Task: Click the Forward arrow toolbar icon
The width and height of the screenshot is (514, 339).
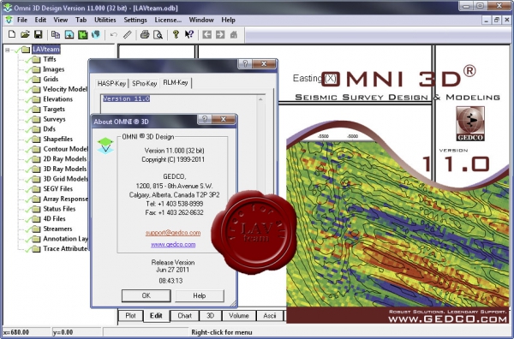Action: click(220, 34)
